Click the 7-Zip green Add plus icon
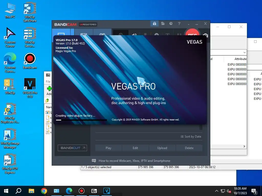The height and width of the screenshot is (196, 262). [49, 89]
